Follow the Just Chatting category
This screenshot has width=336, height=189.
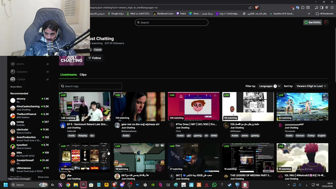tap(94, 58)
